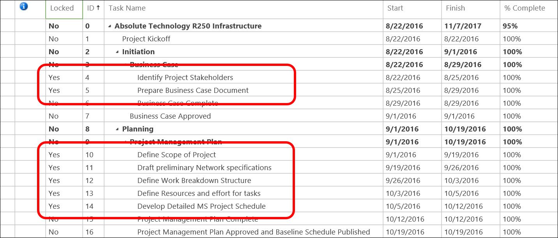
Task: Collapse Absolute Technology R250 Infrastructure summary task
Action: coord(110,26)
